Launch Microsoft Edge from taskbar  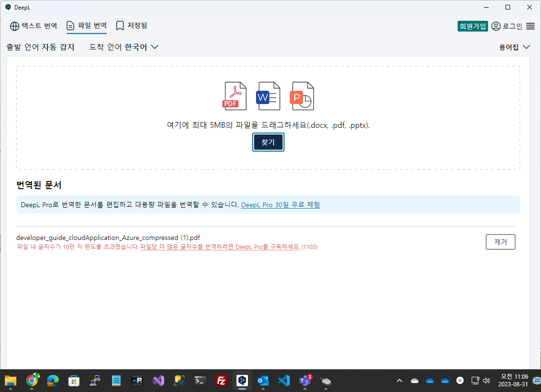(x=53, y=381)
